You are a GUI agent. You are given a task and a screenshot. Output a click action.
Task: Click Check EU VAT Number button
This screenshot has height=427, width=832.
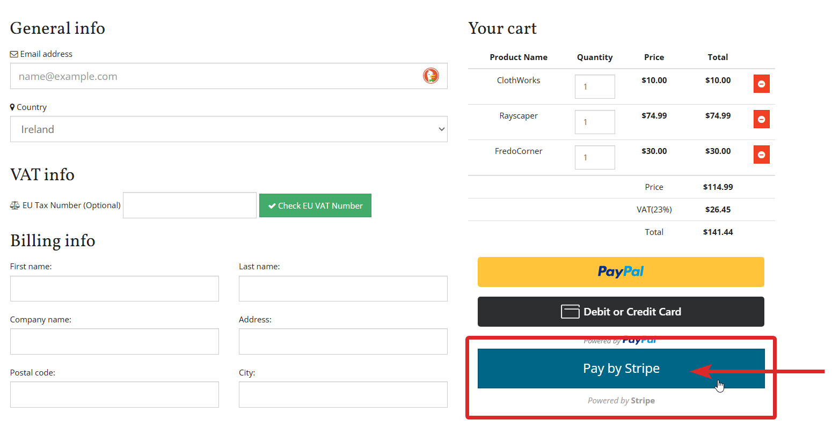315,205
